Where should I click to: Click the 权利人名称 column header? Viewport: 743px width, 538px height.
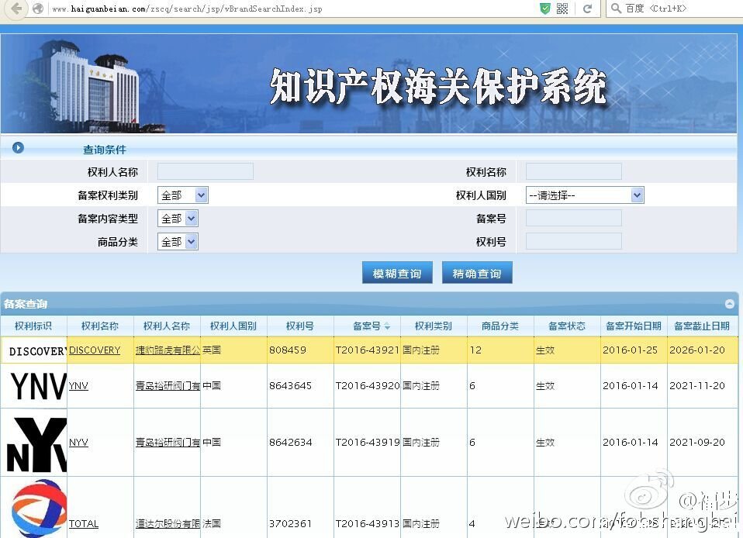(x=167, y=326)
